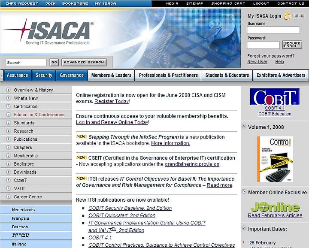Open the Assurance tab
The height and width of the screenshot is (248, 309).
click(x=17, y=75)
